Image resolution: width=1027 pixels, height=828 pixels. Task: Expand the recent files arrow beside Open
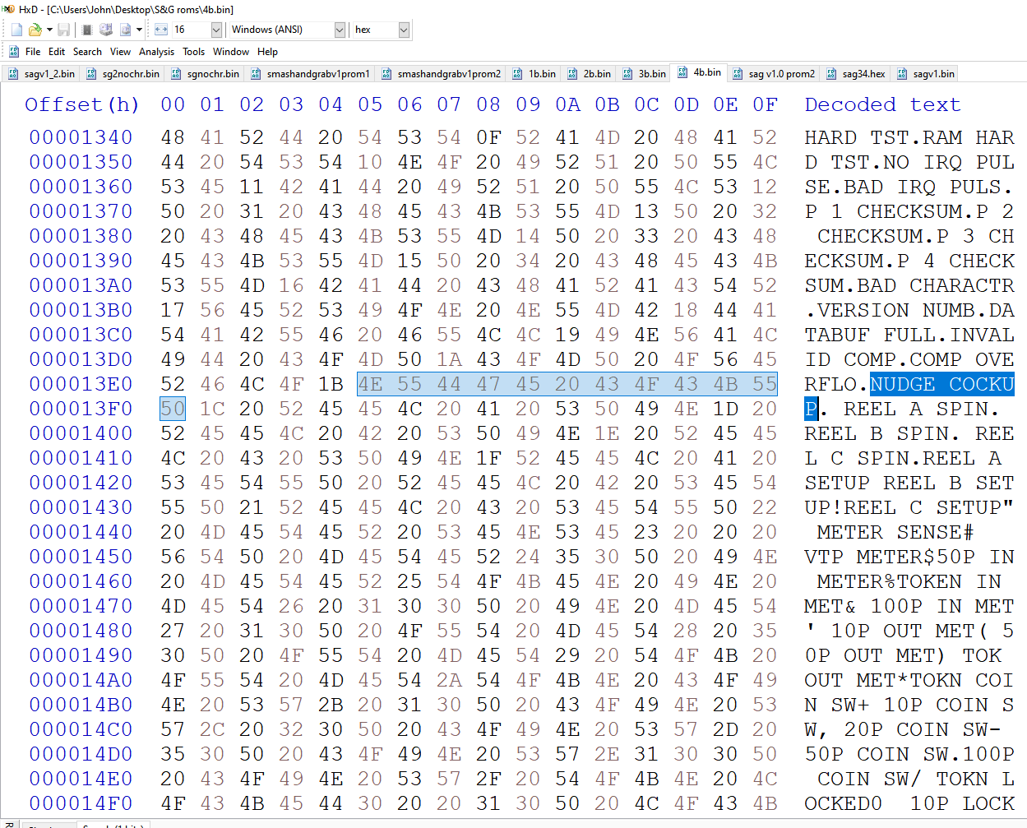(49, 30)
